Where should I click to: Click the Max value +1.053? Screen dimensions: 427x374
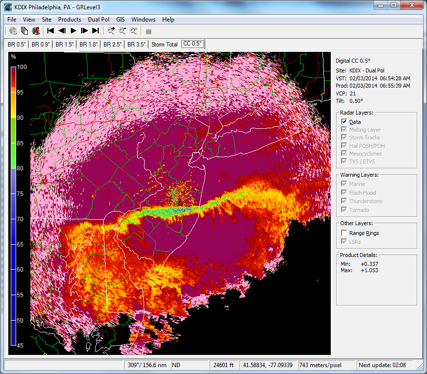pos(369,270)
